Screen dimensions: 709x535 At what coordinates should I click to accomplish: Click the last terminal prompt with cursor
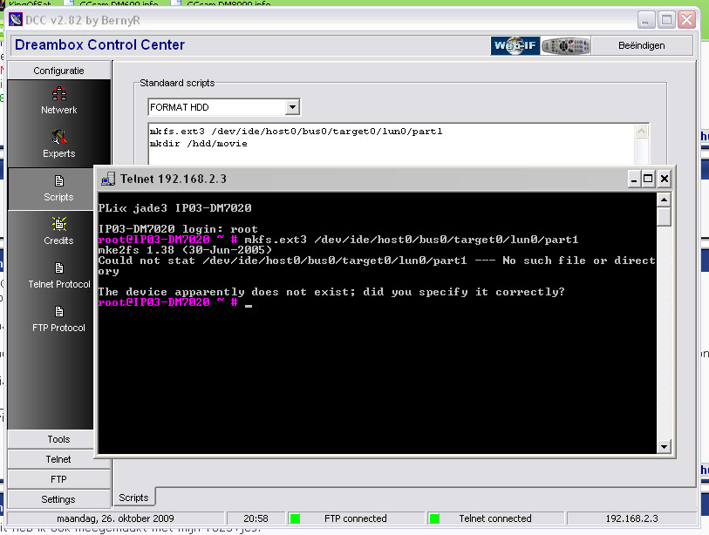pos(175,302)
